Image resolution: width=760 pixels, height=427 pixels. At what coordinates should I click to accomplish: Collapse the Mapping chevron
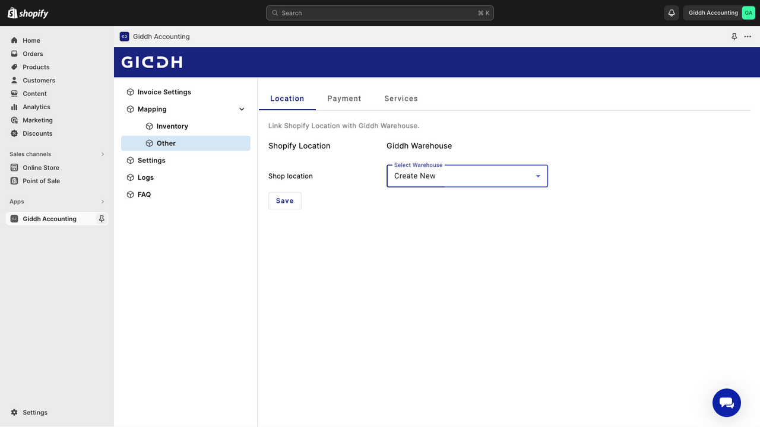click(242, 109)
